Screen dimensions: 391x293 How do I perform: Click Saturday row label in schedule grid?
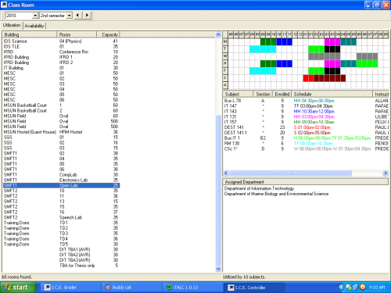(x=225, y=78)
